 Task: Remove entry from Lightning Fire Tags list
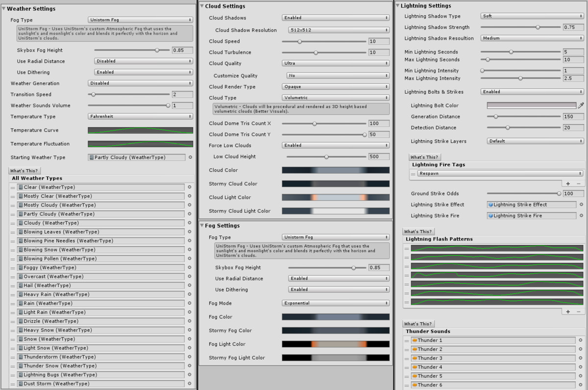[x=578, y=183]
